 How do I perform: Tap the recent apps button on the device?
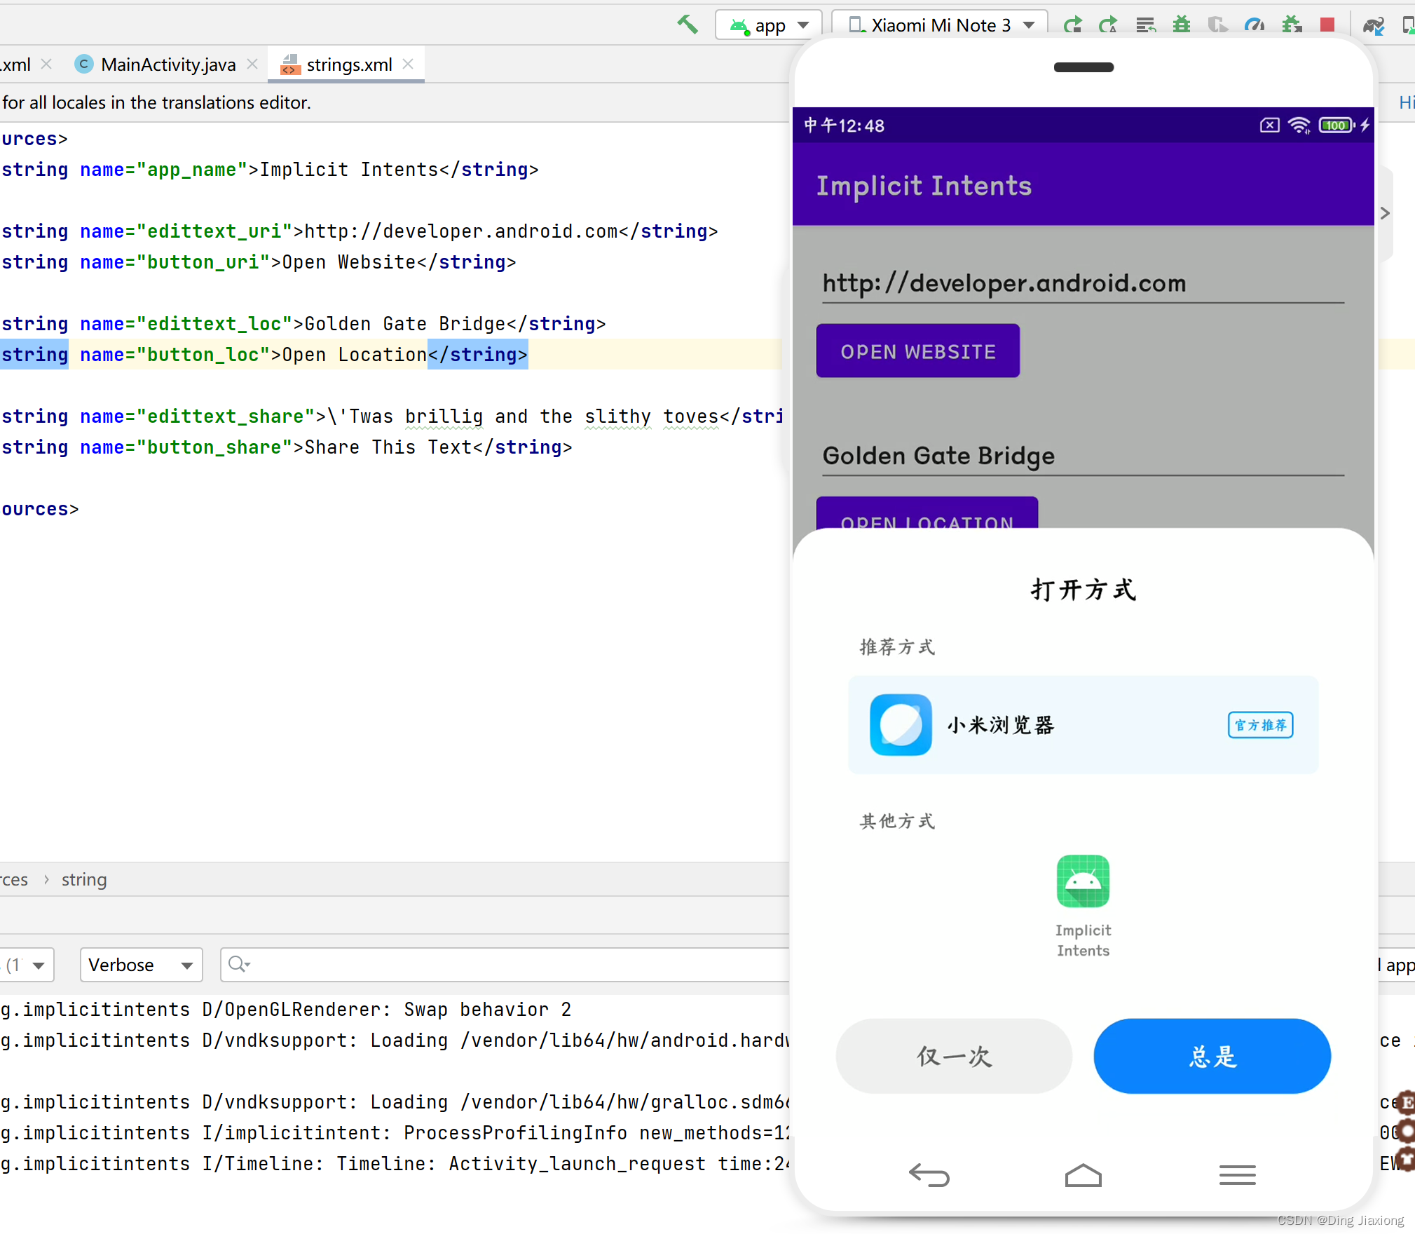pyautogui.click(x=1237, y=1176)
